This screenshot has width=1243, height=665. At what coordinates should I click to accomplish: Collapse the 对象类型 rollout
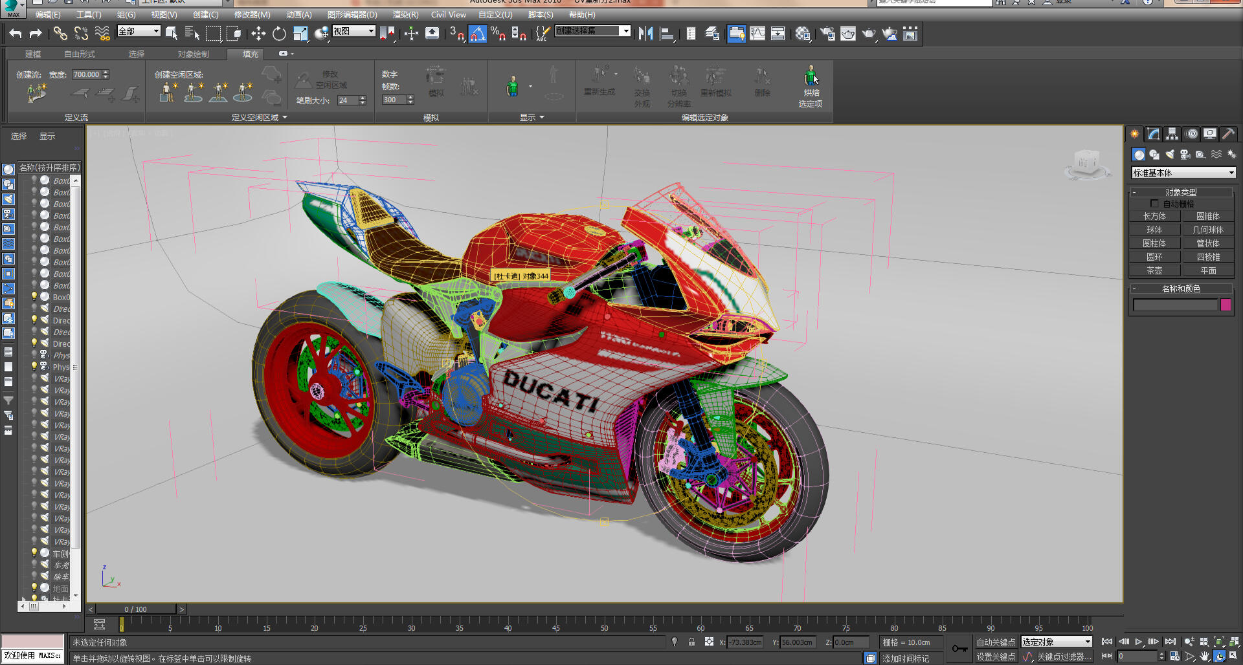click(1181, 192)
